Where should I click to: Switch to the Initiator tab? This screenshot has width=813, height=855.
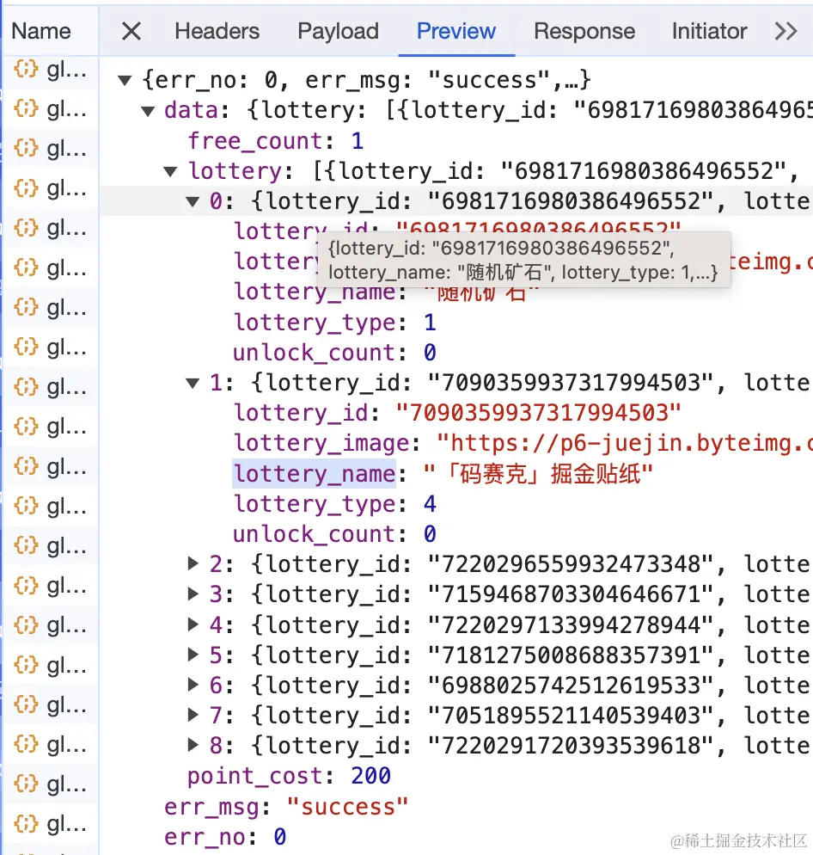coord(709,31)
